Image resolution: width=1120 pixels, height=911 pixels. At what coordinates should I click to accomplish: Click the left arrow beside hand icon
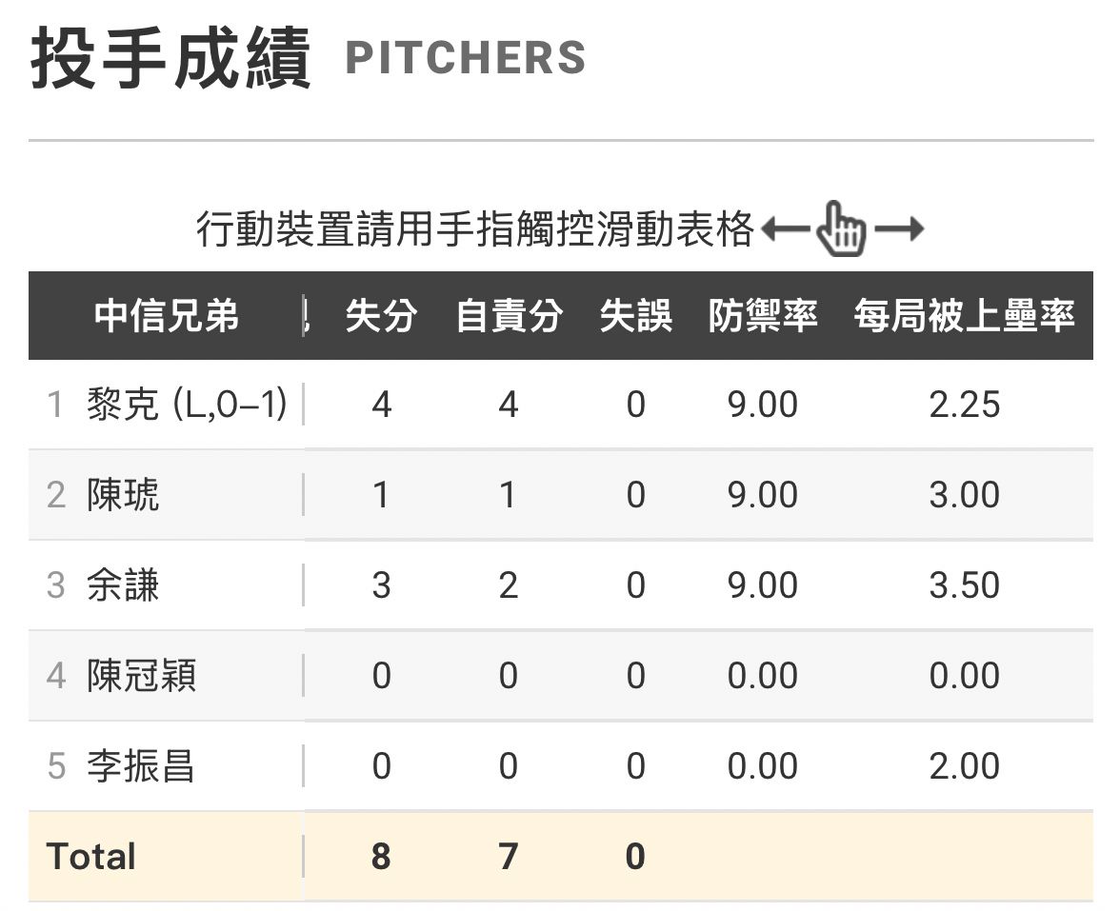point(787,229)
